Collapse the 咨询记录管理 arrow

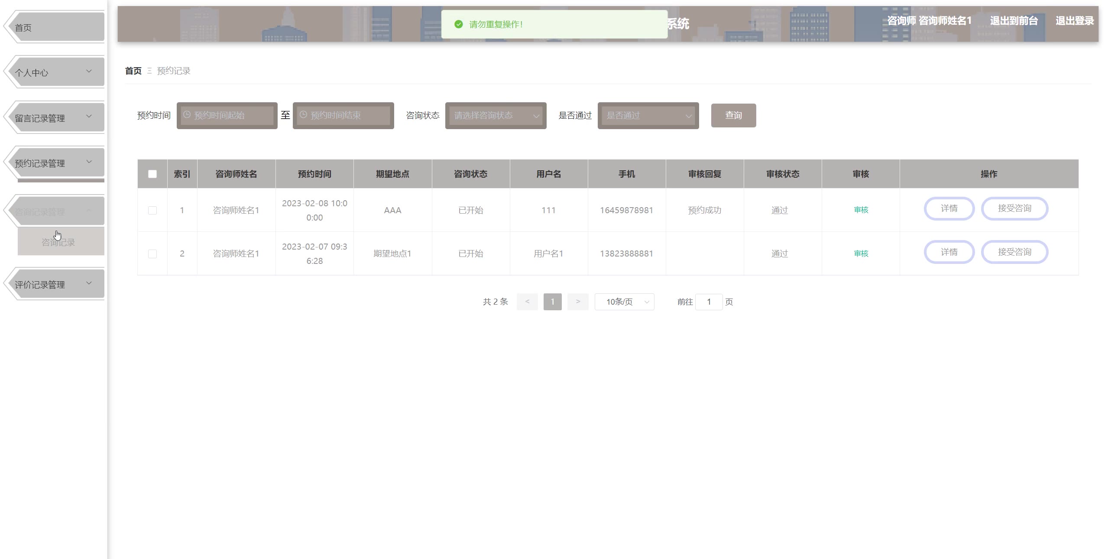89,211
